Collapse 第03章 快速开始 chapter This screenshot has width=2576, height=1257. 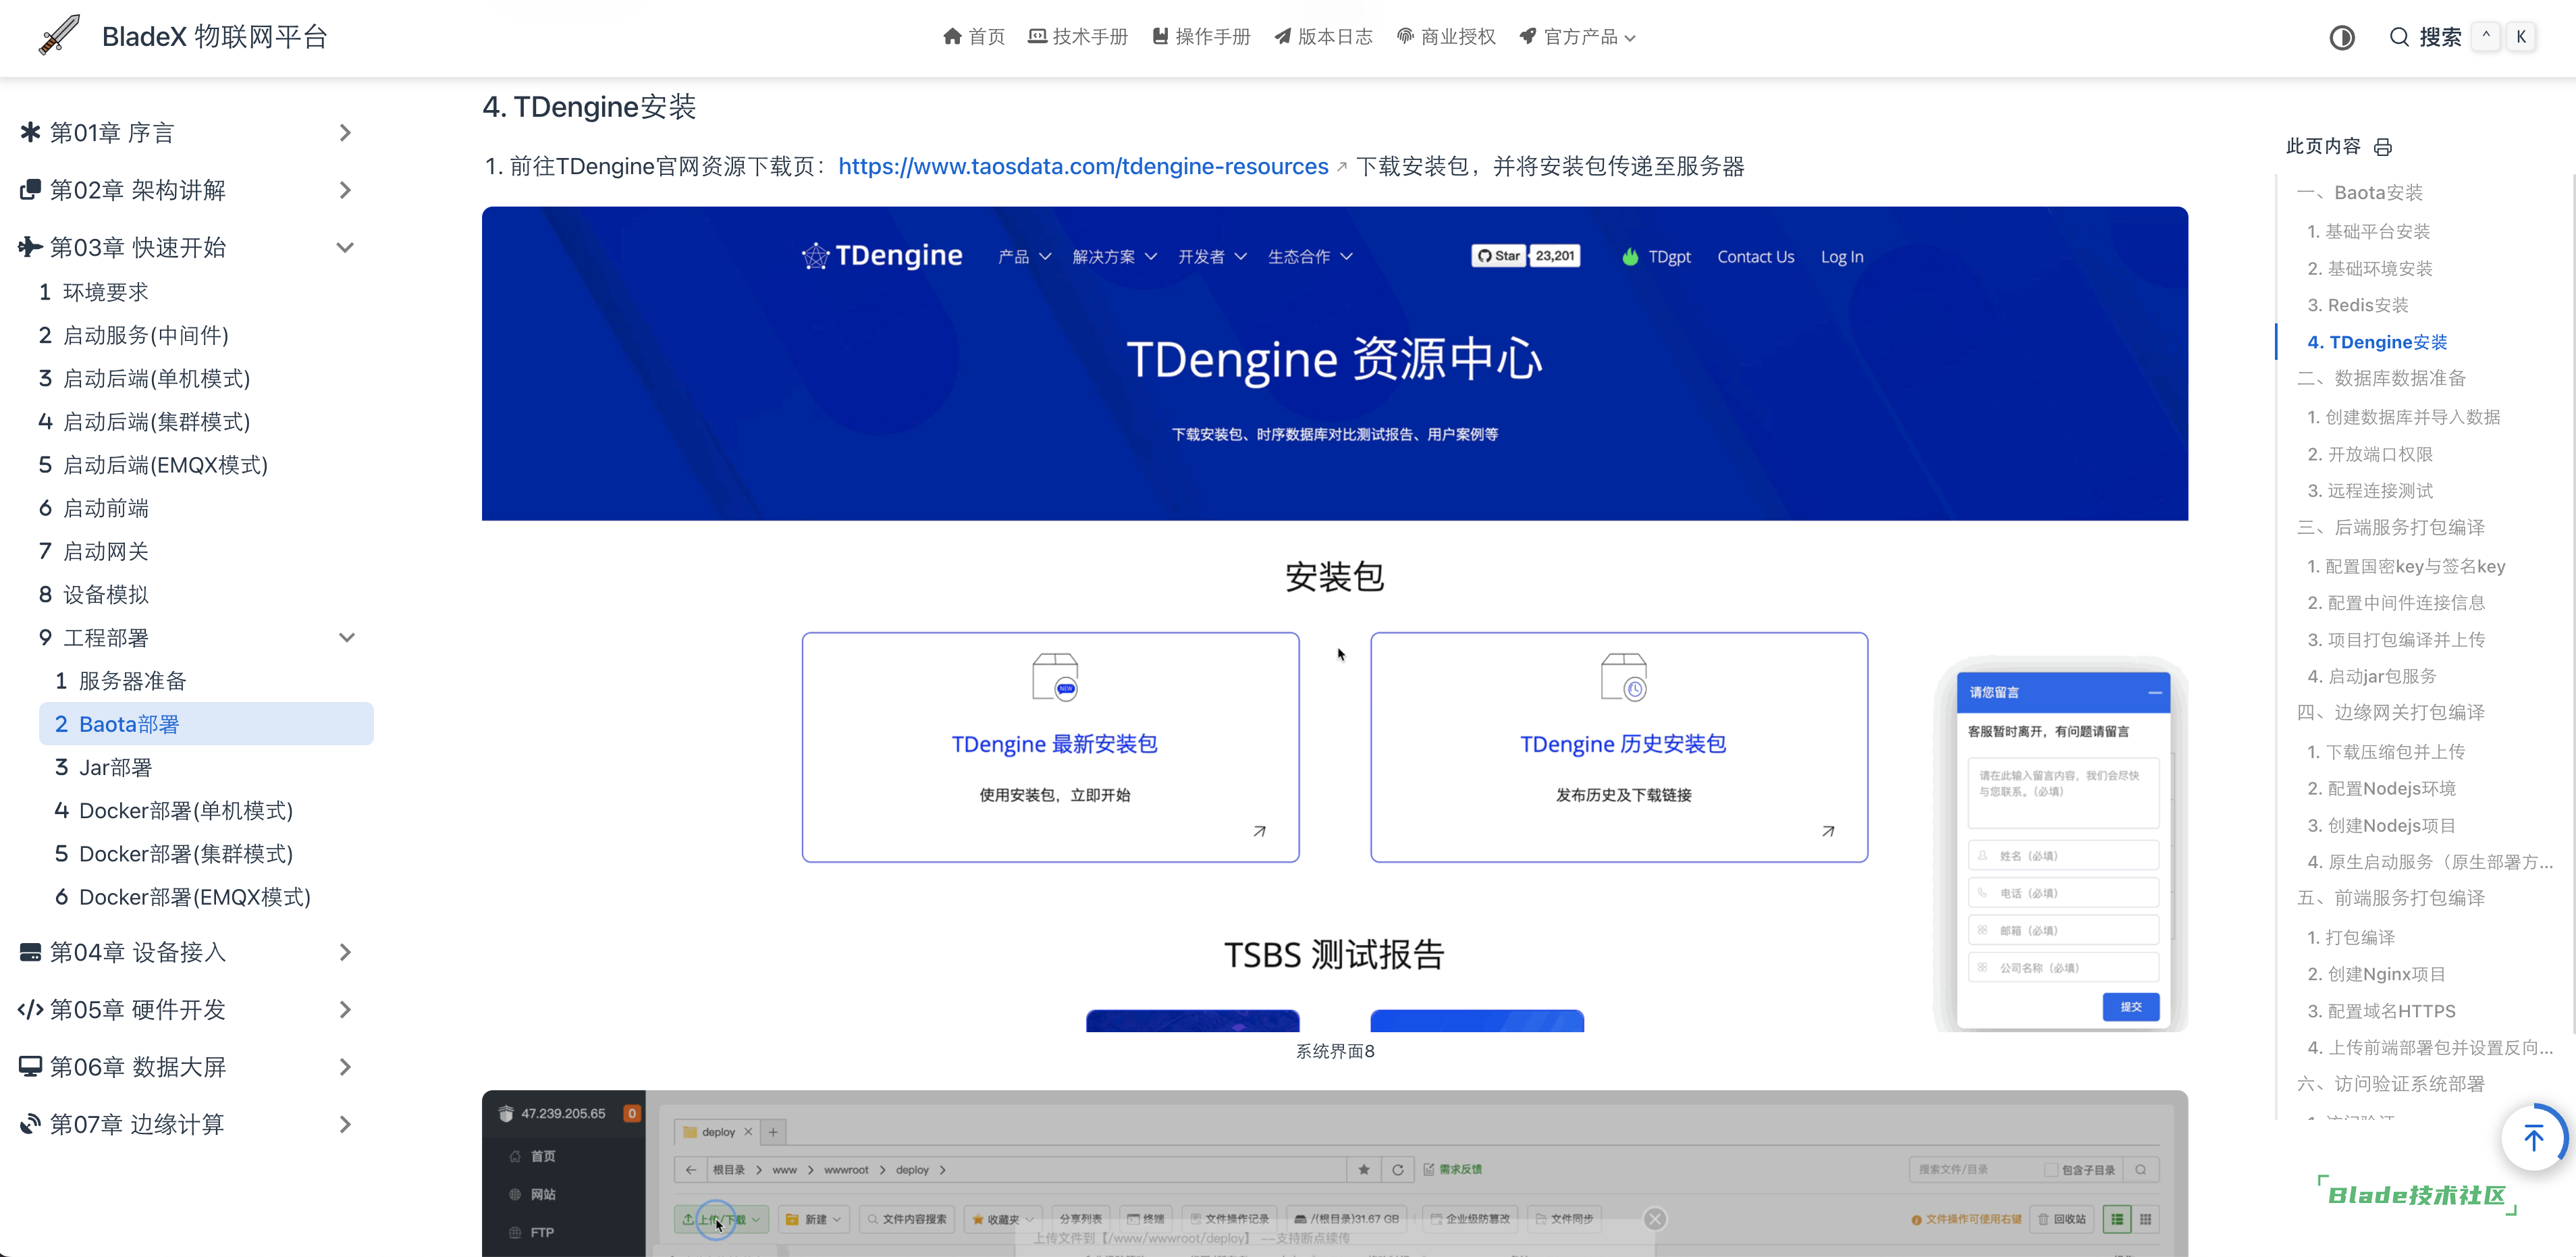(187, 247)
